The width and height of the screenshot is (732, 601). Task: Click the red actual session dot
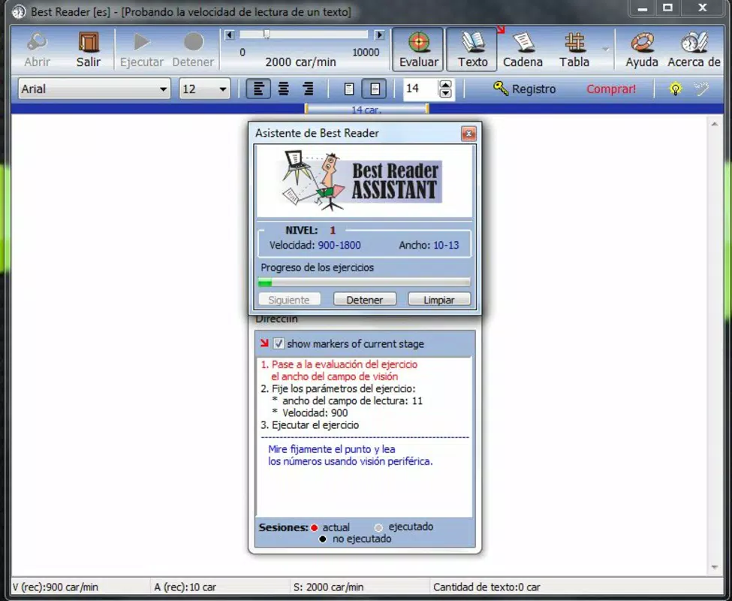pos(314,527)
